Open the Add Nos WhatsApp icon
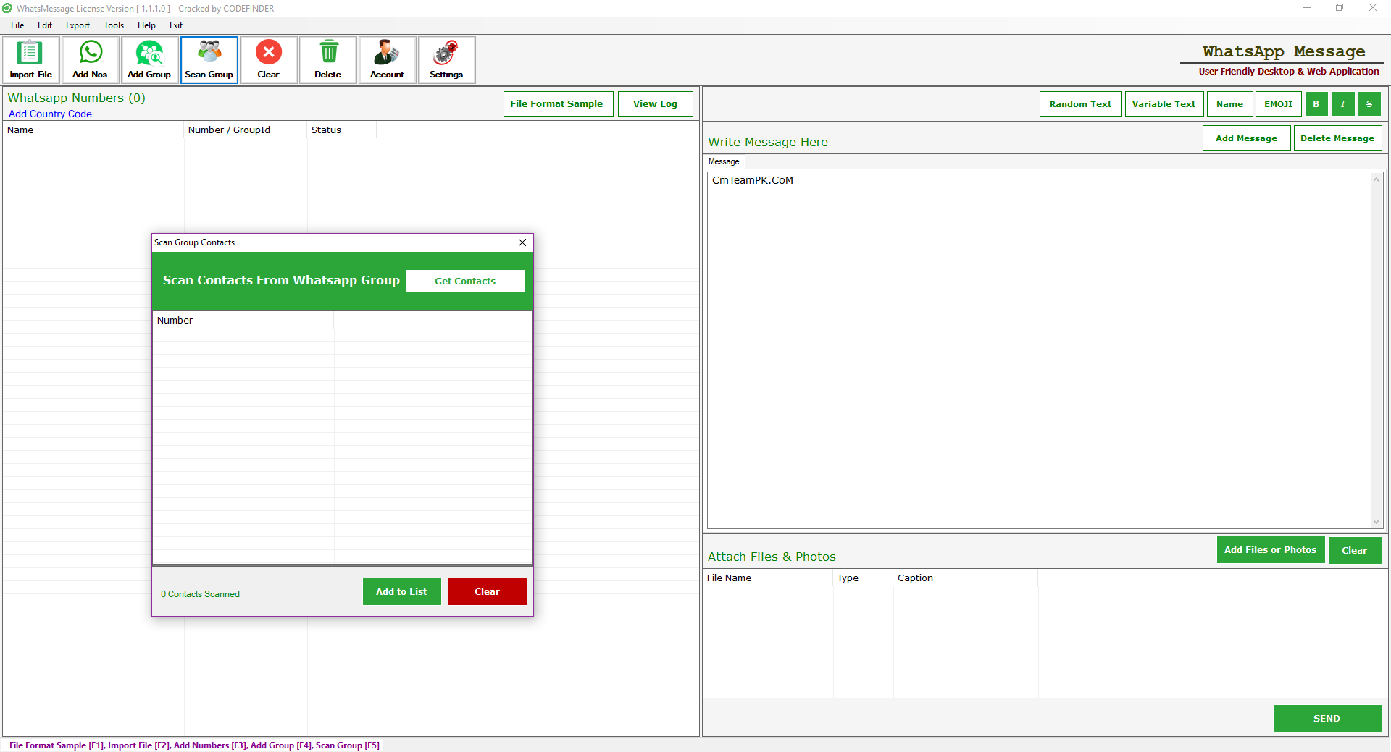The width and height of the screenshot is (1391, 752). pos(91,60)
